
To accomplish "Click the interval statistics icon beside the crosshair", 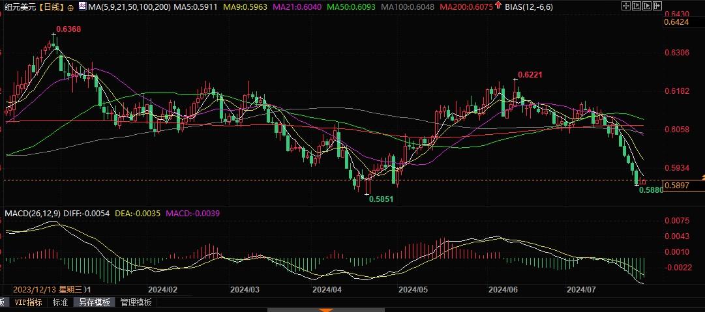I will [x=637, y=6].
